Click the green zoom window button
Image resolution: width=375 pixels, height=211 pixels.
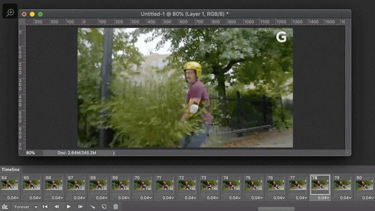(40, 14)
